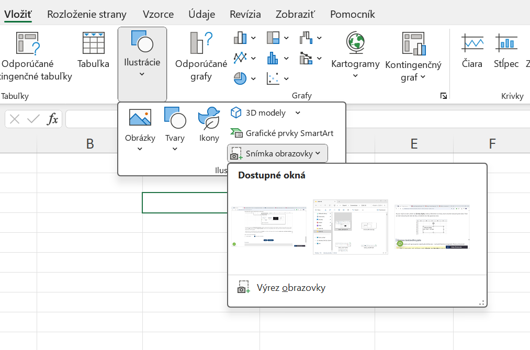This screenshot has height=350, width=530.
Task: Expand combo chart dropdown arrow
Action: point(319,59)
